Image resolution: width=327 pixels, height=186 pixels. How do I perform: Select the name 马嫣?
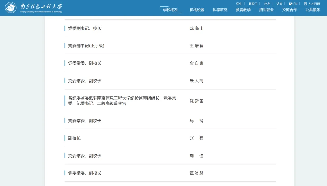click(x=197, y=121)
